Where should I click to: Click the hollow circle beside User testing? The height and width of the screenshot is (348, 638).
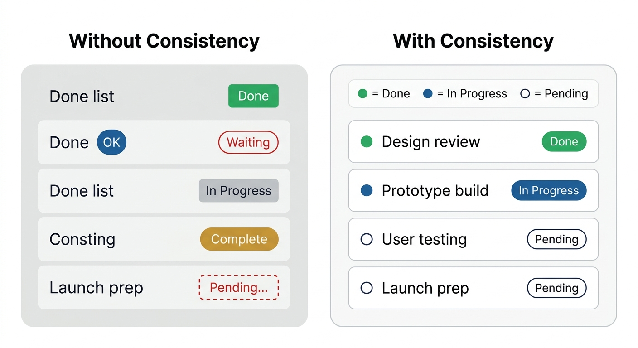tap(366, 239)
